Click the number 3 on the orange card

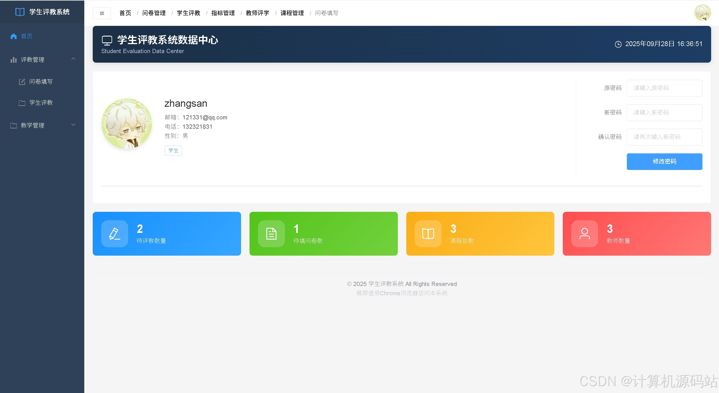click(453, 229)
